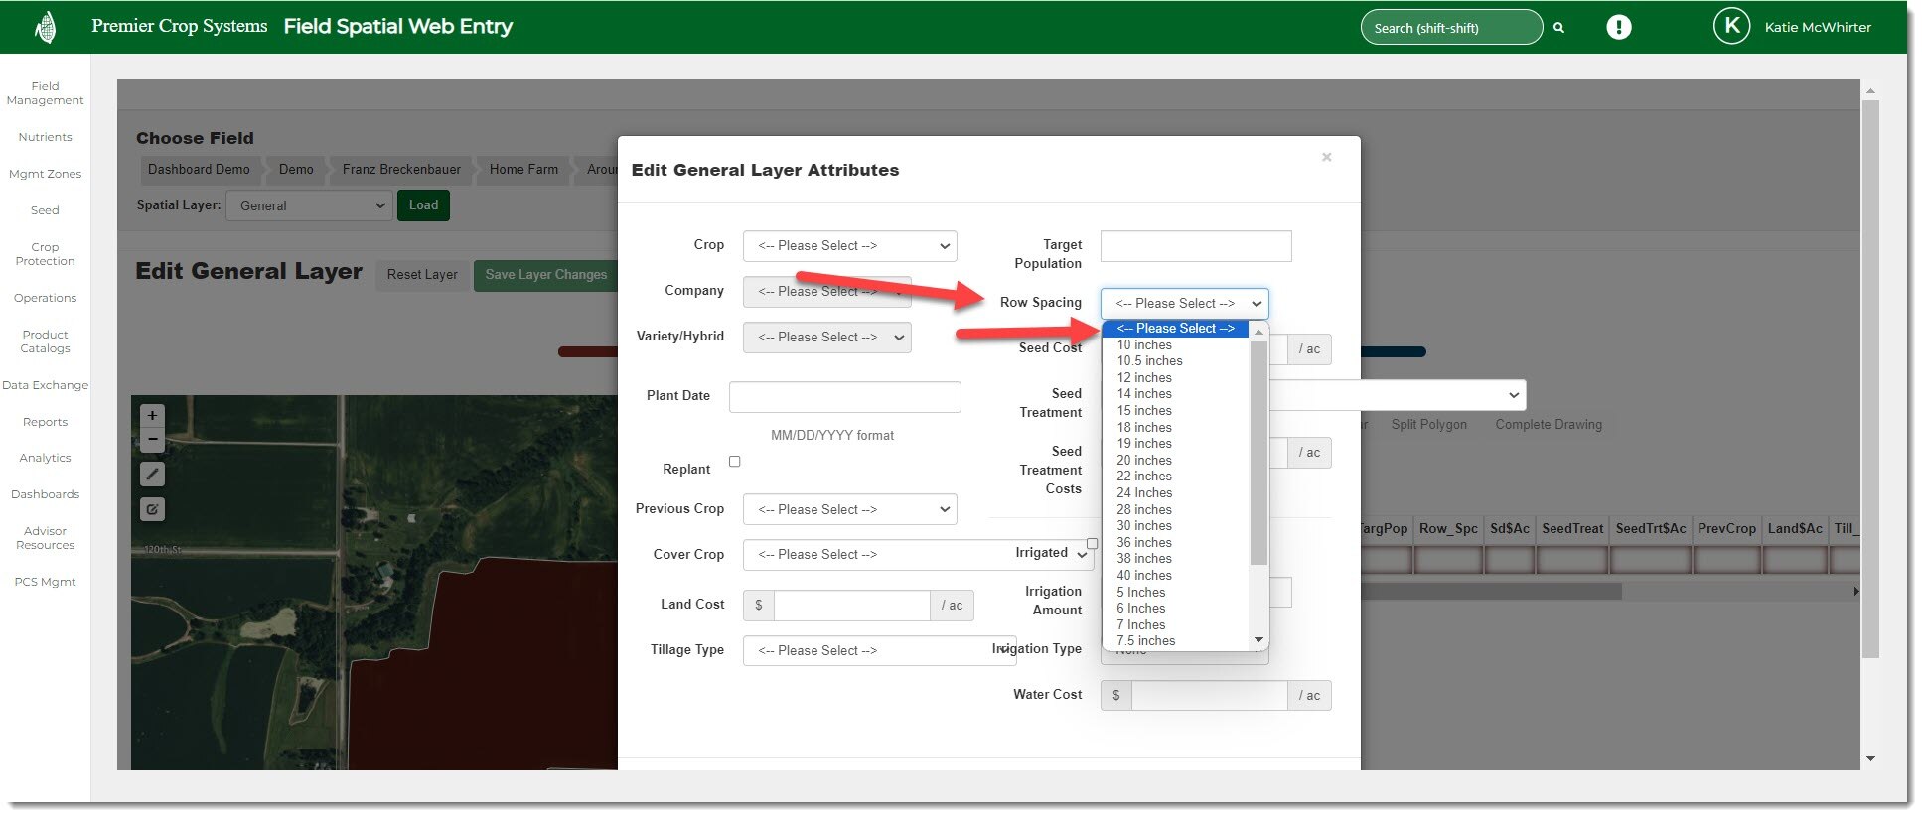Screen dimensions: 1922x817
Task: Open the alert exclamation notification icon
Action: click(x=1618, y=28)
